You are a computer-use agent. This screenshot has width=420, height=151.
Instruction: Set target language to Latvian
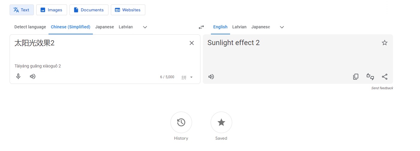point(239,27)
